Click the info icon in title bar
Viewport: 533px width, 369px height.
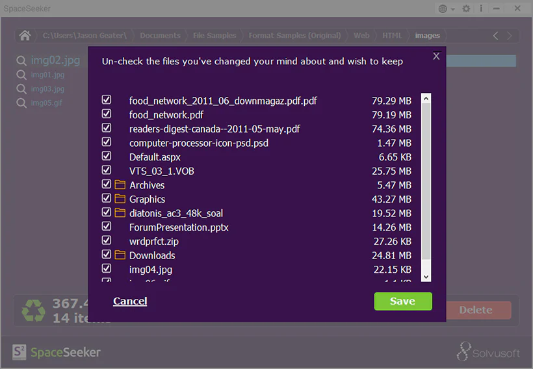point(481,8)
